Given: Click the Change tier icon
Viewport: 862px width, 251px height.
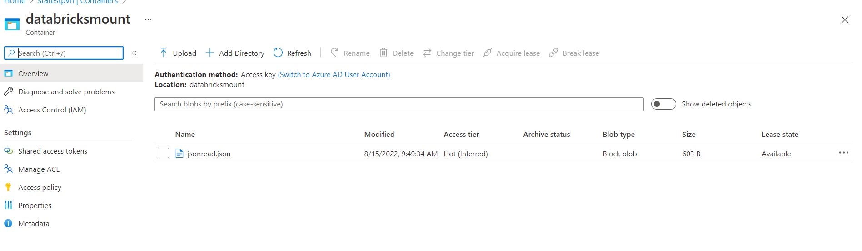Looking at the screenshot, I should pyautogui.click(x=427, y=53).
